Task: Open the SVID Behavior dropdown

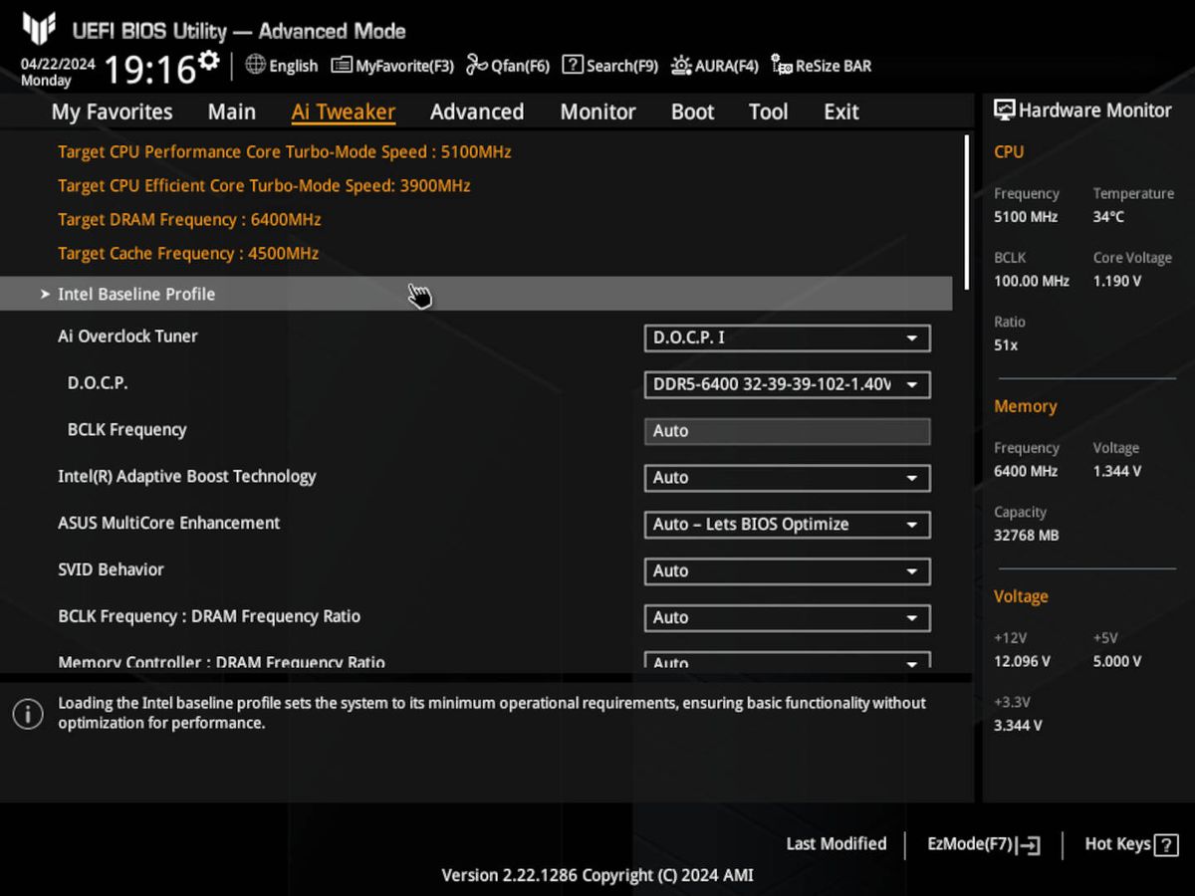Action: click(787, 570)
